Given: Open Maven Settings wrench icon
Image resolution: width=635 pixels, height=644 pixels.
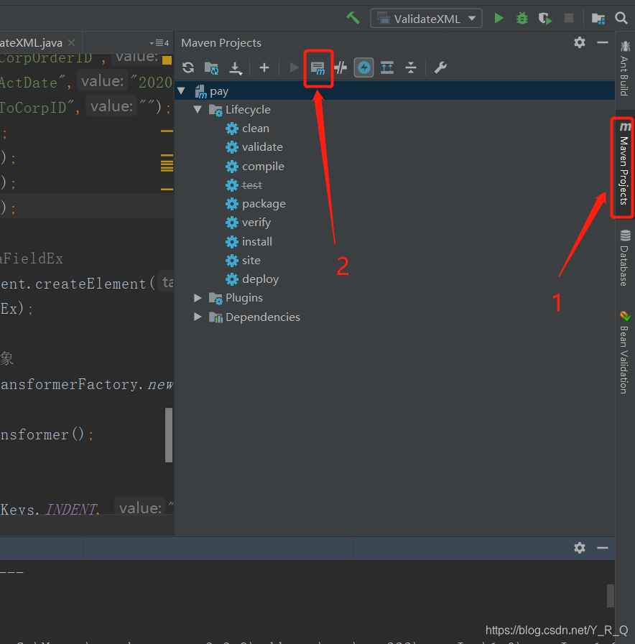Looking at the screenshot, I should coord(440,67).
